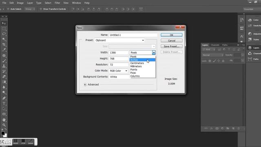Switch to the Channels tab
Viewport: 261px width, 147px height.
(215, 45)
